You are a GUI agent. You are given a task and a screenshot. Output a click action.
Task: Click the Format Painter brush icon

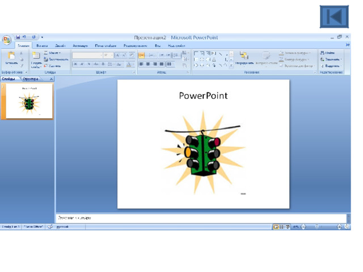coord(22,66)
